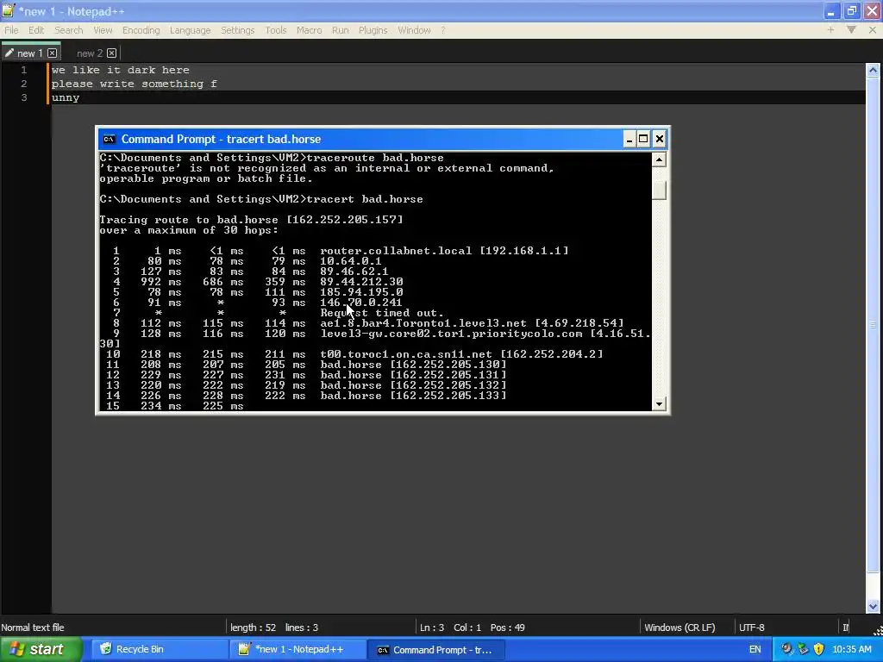The height and width of the screenshot is (662, 883).
Task: Open the View menu
Action: pos(103,30)
